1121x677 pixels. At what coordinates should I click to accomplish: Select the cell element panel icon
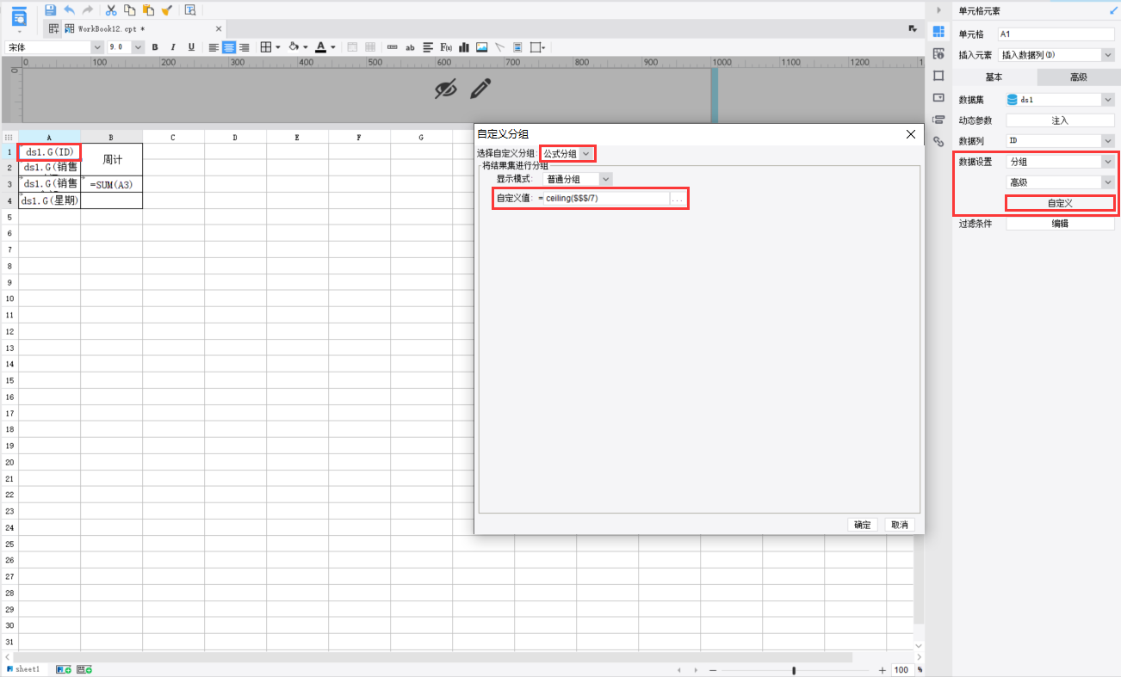tap(939, 32)
